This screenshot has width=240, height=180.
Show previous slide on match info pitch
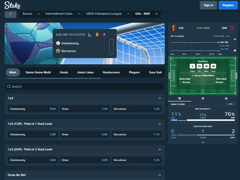point(193,91)
